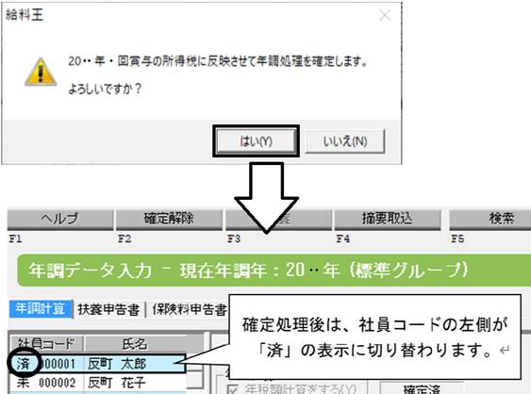Click the 済 status mark for 000001
This screenshot has width=531, height=394.
[23, 364]
